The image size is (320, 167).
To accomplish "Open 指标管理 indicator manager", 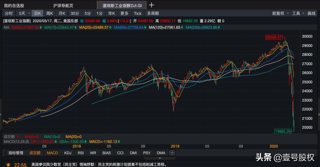I will pyautogui.click(x=16, y=153).
